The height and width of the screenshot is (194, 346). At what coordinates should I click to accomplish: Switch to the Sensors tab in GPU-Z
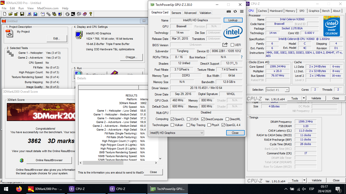coord(176,13)
